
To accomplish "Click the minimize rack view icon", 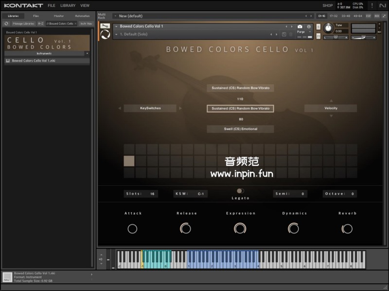I will (x=384, y=16).
